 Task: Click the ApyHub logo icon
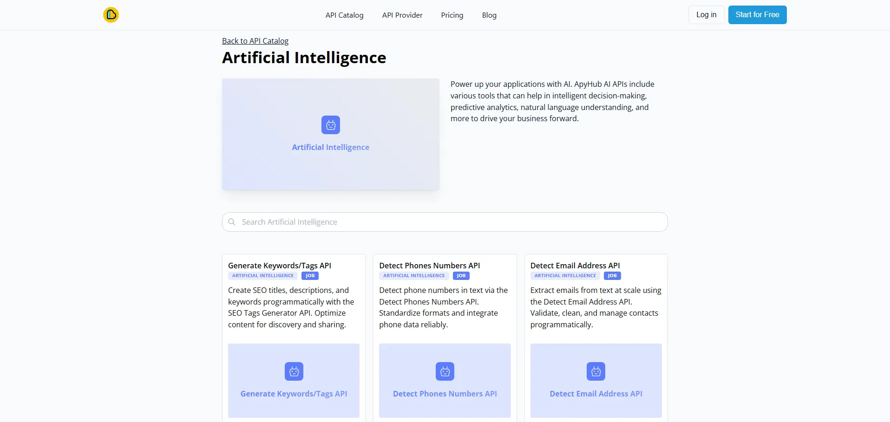pos(111,15)
